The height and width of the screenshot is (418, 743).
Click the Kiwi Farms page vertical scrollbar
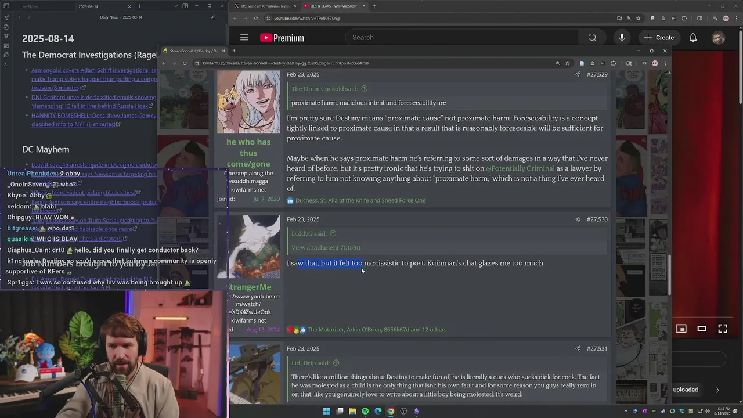pos(669,275)
